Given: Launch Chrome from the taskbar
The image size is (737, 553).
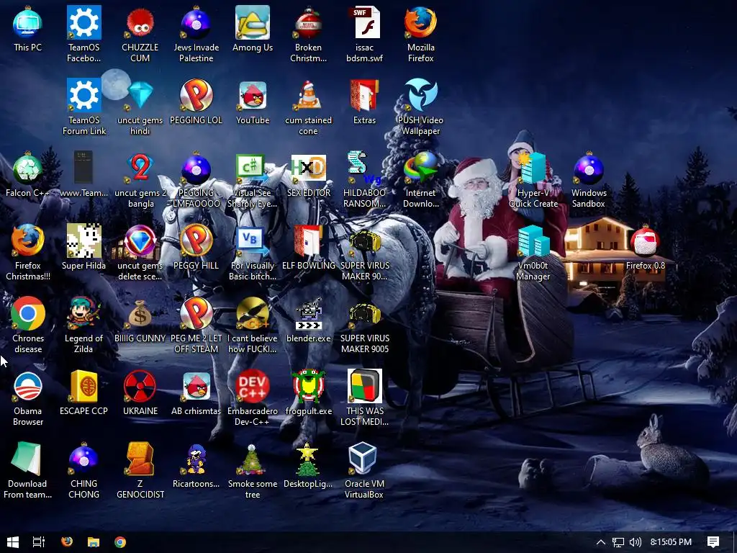Looking at the screenshot, I should 120,542.
